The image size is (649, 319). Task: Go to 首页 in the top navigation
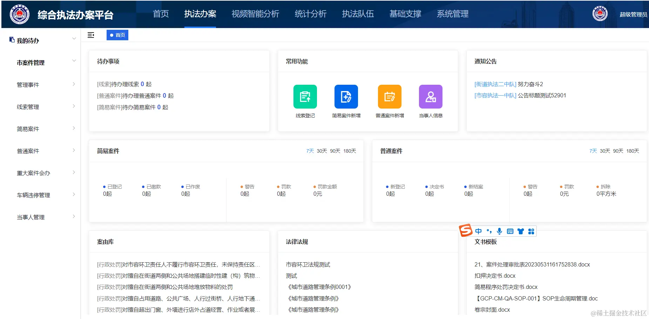click(161, 14)
